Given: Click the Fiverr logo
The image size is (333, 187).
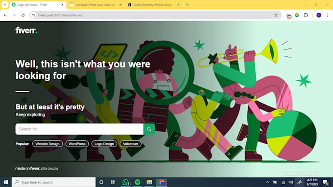Looking at the screenshot, I should (26, 30).
